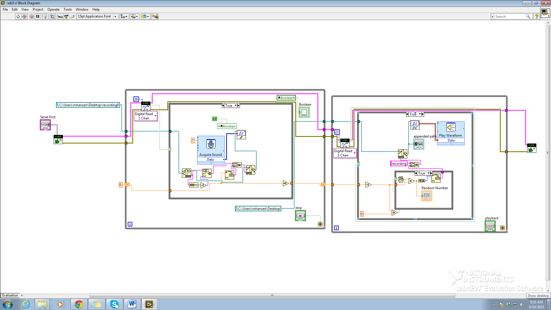Viewport: 551px width, 310px height.
Task: Select the Random Number indicator terminal
Action: [426, 196]
